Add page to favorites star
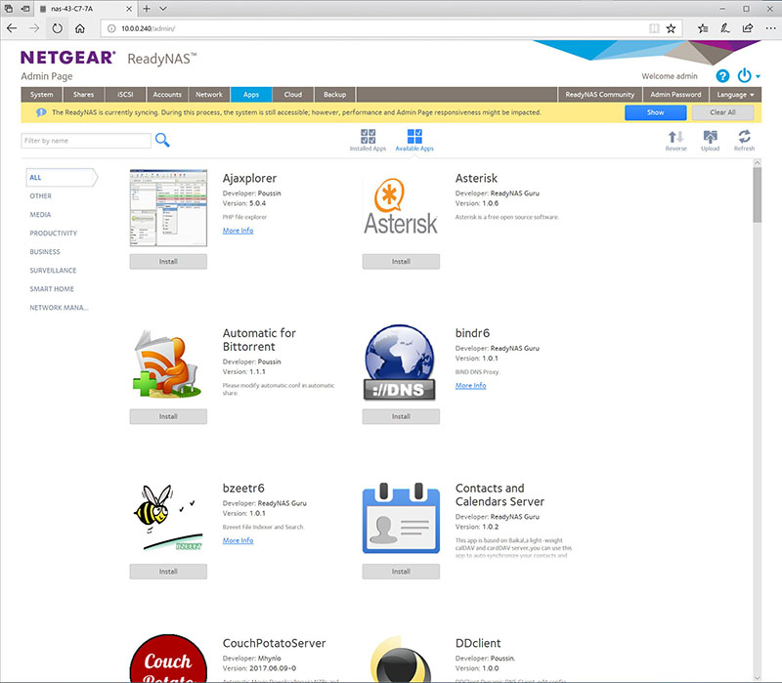This screenshot has height=683, width=782. coord(671,28)
